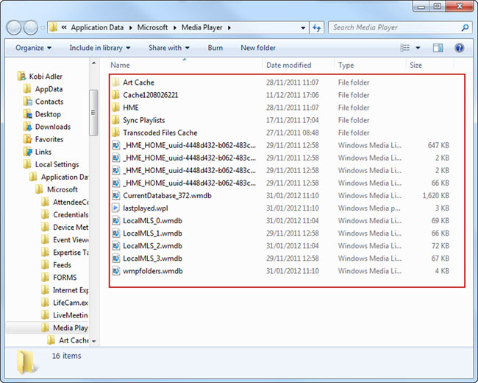Open view options dropdown arrow

click(418, 48)
